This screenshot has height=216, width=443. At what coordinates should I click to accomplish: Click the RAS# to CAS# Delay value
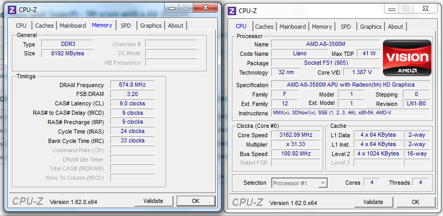(133, 113)
